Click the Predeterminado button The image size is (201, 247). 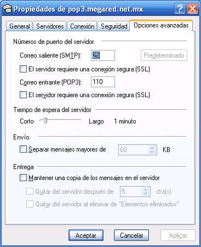pos(164,55)
